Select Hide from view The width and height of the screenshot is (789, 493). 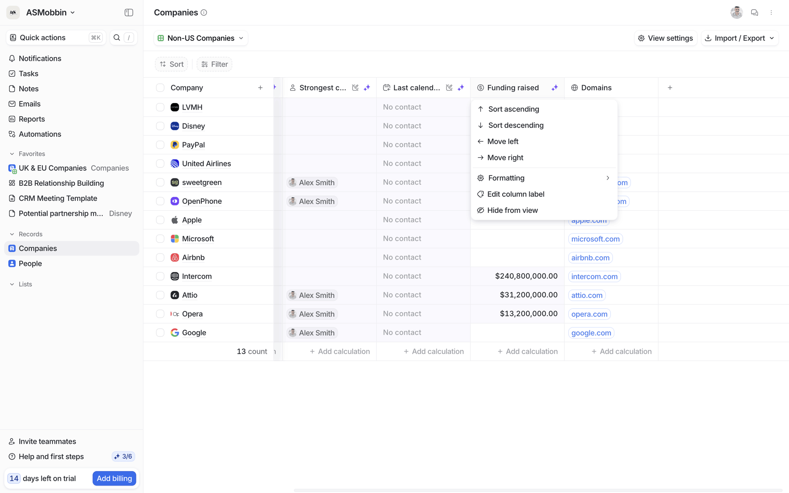544,210
